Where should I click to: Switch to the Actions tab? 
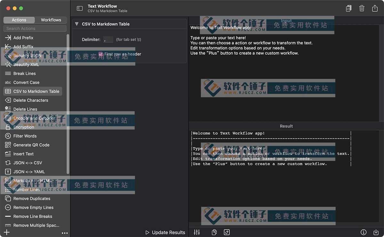pos(19,20)
